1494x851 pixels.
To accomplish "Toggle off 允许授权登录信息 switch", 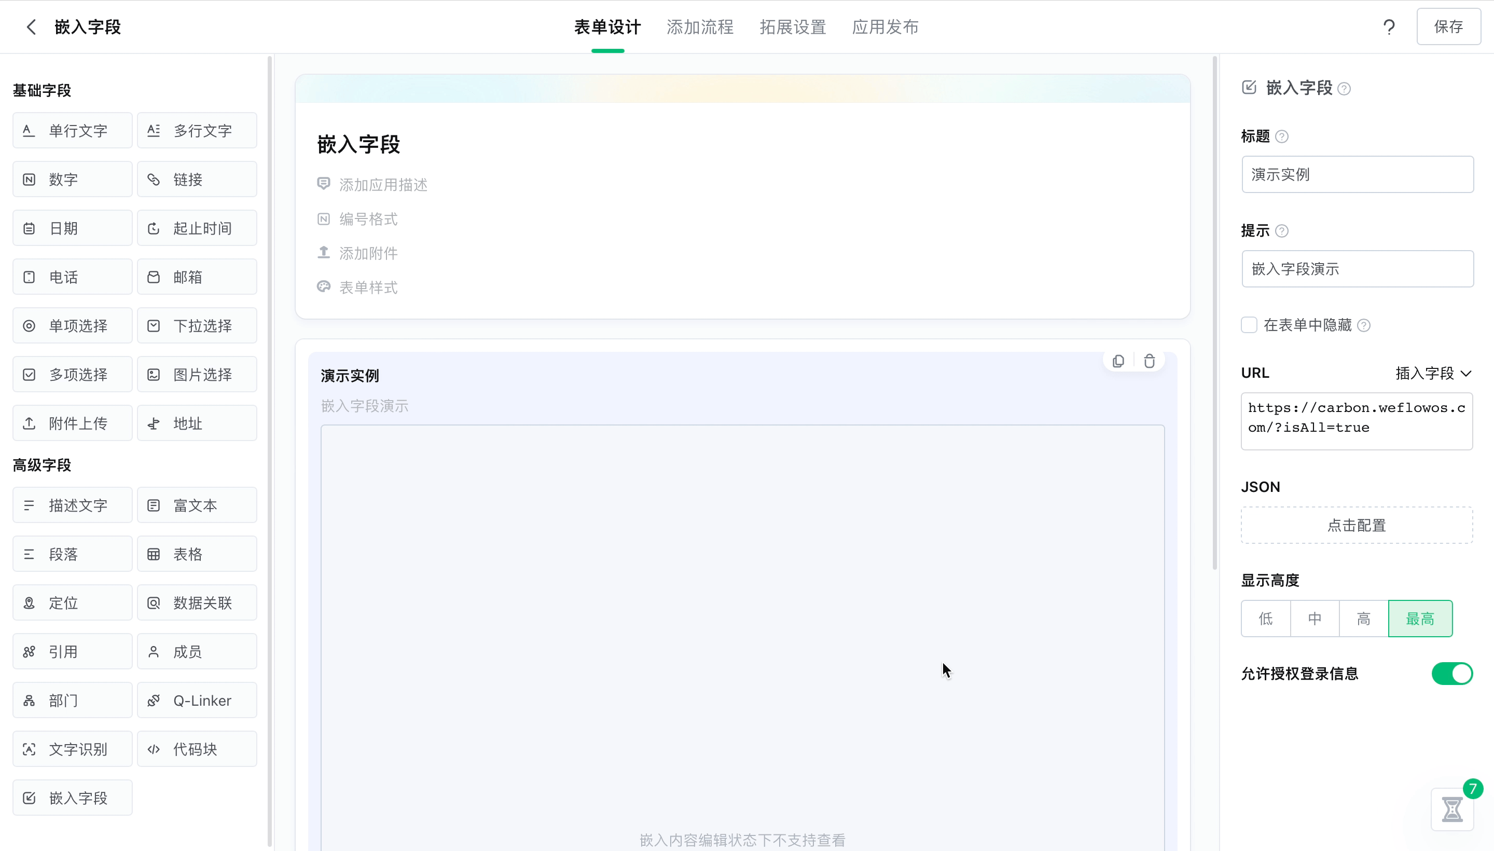I will pos(1452,674).
